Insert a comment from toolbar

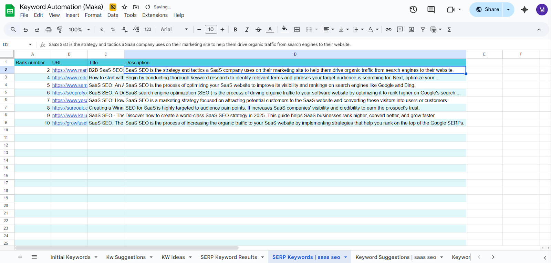pyautogui.click(x=400, y=30)
